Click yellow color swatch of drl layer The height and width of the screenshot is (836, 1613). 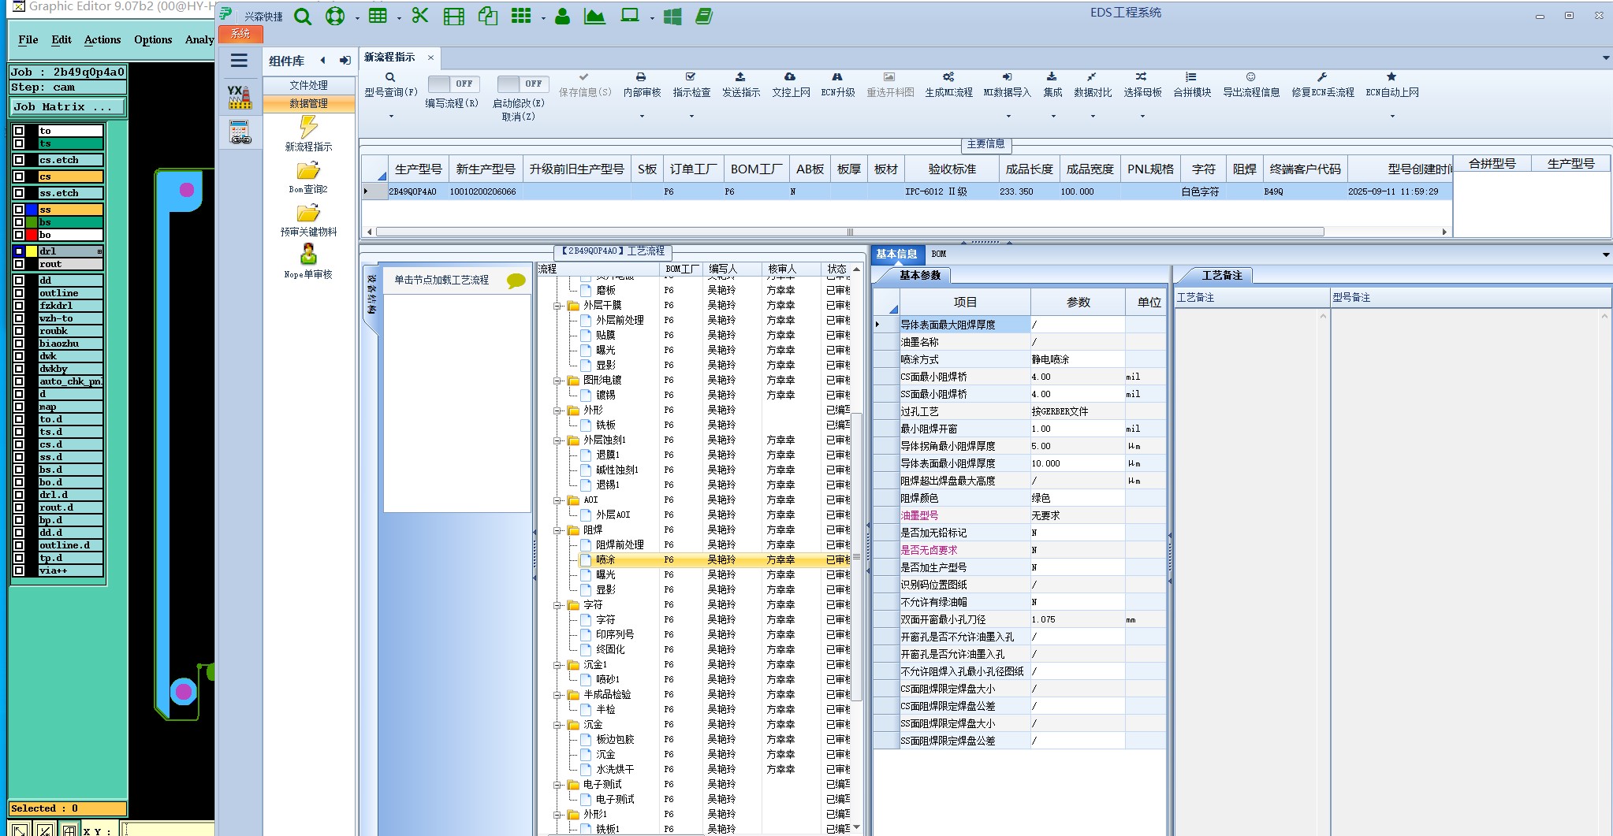[32, 251]
